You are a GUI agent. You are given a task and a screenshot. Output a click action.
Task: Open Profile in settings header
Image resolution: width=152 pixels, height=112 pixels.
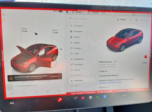pyautogui.click(x=121, y=20)
